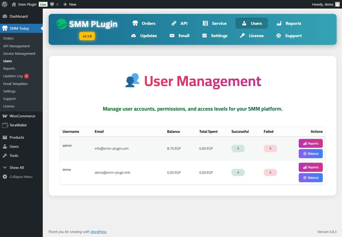342x237 pixels.
Task: Open Reports for the admin user
Action: tap(311, 143)
